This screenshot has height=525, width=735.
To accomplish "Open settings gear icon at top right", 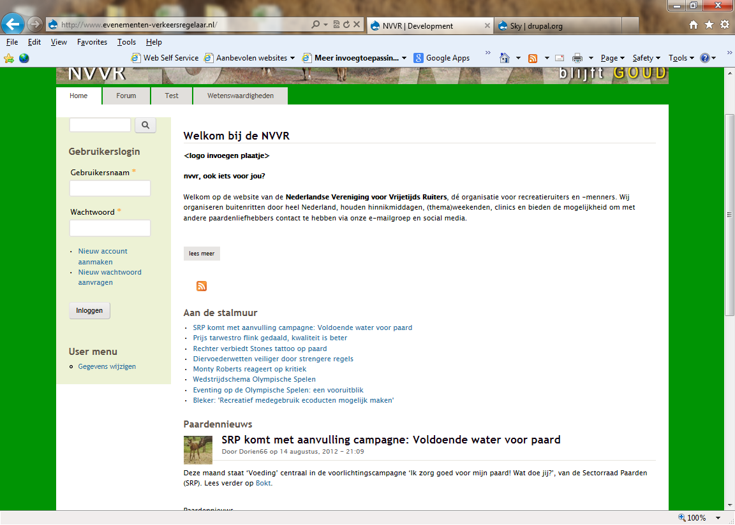I will 725,25.
